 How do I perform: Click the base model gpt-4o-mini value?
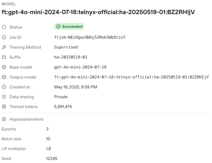point(80,67)
